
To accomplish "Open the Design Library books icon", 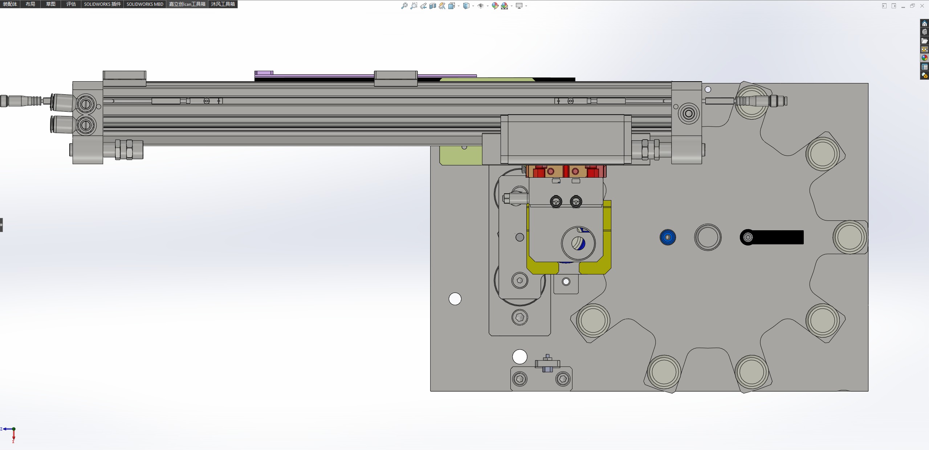I will click(924, 32).
